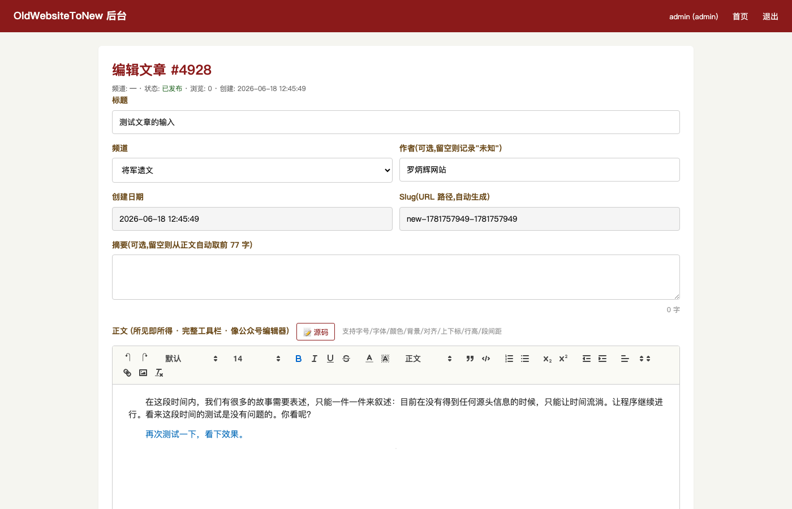
Task: Click the 0 字 character counter
Action: click(673, 310)
